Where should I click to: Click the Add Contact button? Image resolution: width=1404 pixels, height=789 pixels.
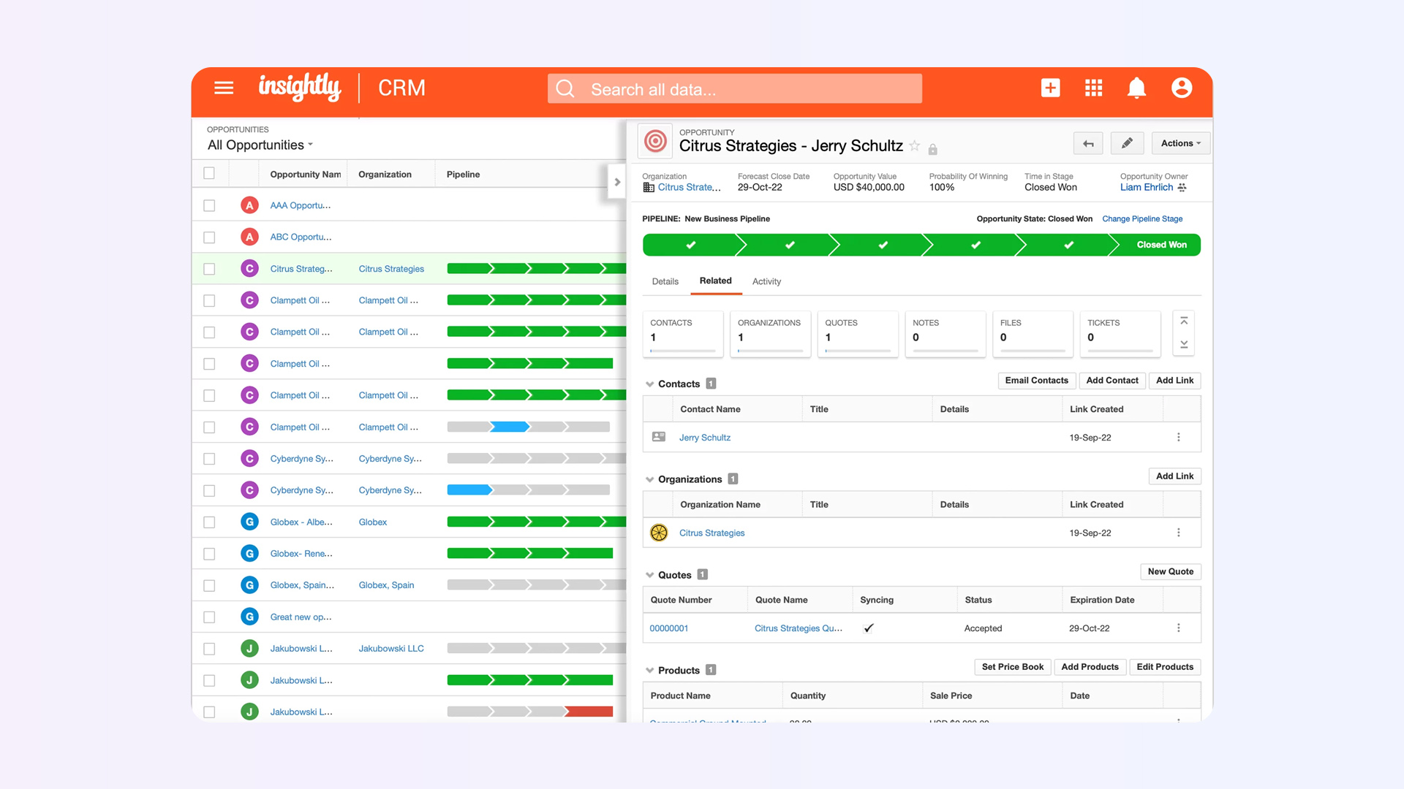(x=1111, y=381)
